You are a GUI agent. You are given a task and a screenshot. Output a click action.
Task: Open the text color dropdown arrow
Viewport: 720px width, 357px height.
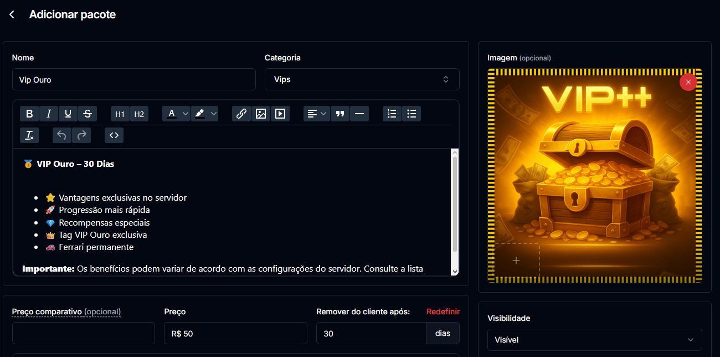[x=186, y=114]
